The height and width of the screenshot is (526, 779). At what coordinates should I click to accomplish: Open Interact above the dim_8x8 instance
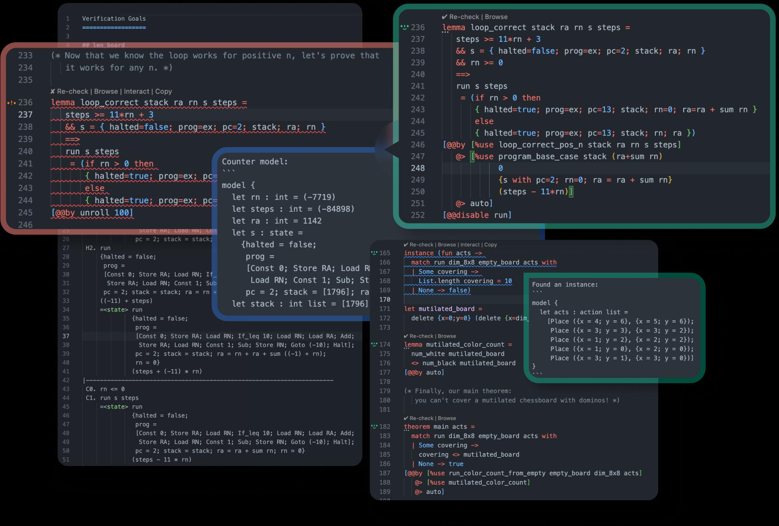coord(470,245)
